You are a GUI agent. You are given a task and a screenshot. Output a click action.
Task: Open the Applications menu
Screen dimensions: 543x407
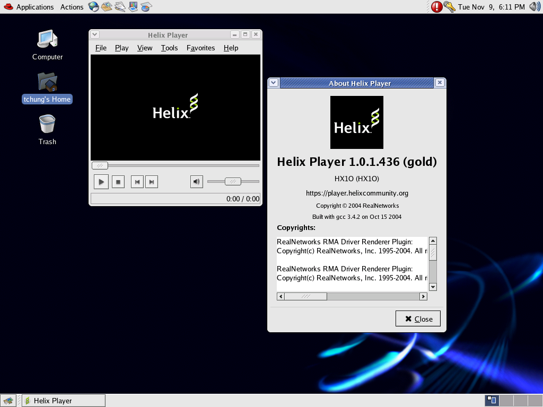35,7
